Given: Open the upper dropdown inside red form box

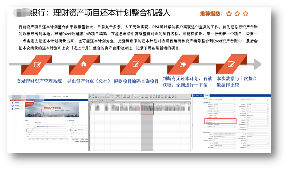Looking at the screenshot, I should point(235,121).
